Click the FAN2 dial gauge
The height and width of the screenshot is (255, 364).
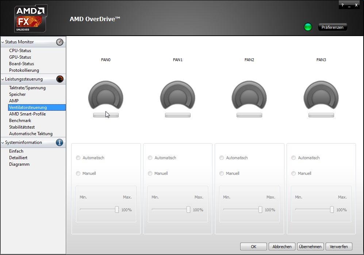pos(249,95)
